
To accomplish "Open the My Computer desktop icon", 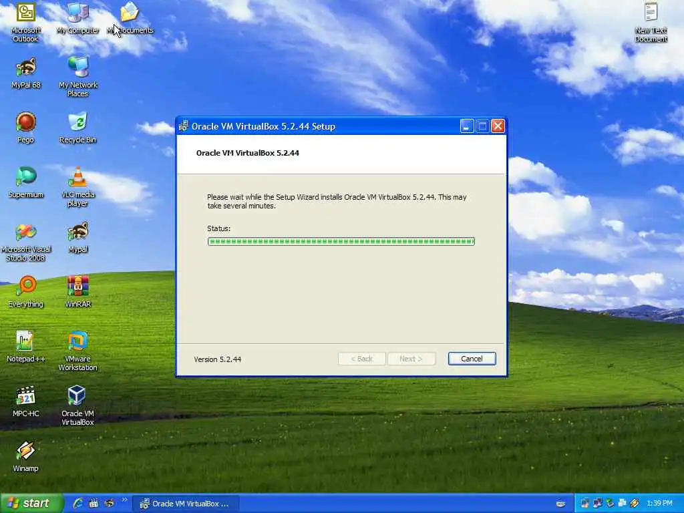I will click(x=78, y=18).
